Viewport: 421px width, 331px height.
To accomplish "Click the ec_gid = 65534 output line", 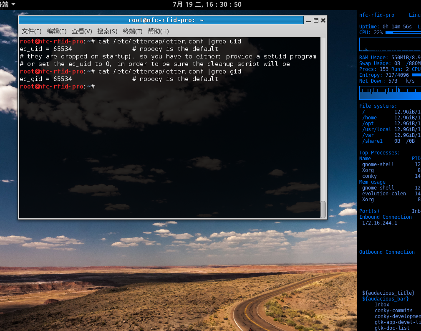I will point(119,79).
